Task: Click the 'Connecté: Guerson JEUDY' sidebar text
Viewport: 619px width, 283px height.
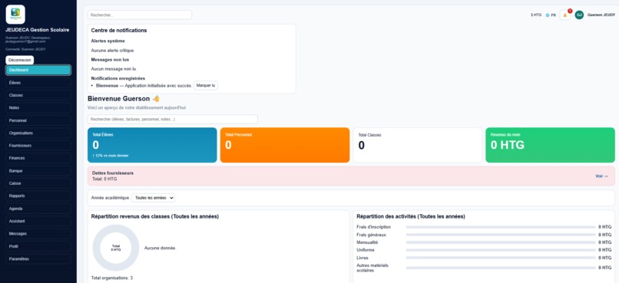Action: (25, 49)
